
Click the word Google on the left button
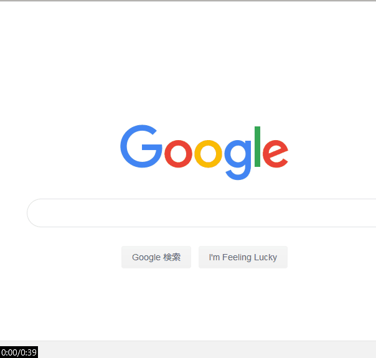146,258
